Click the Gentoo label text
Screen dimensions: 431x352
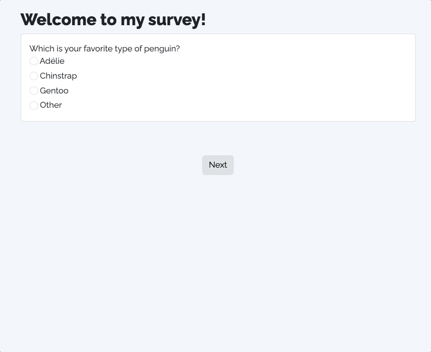[x=54, y=91]
